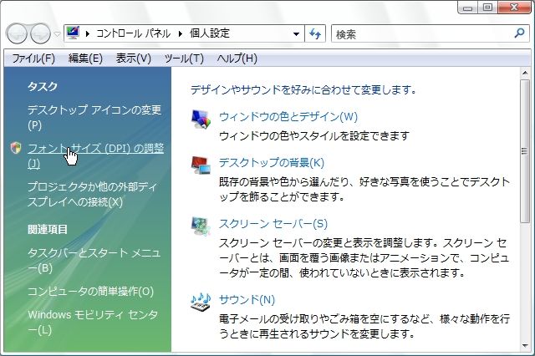This screenshot has width=535, height=356.
Task: Open the ヘルプ(H) menu
Action: pyautogui.click(x=237, y=58)
